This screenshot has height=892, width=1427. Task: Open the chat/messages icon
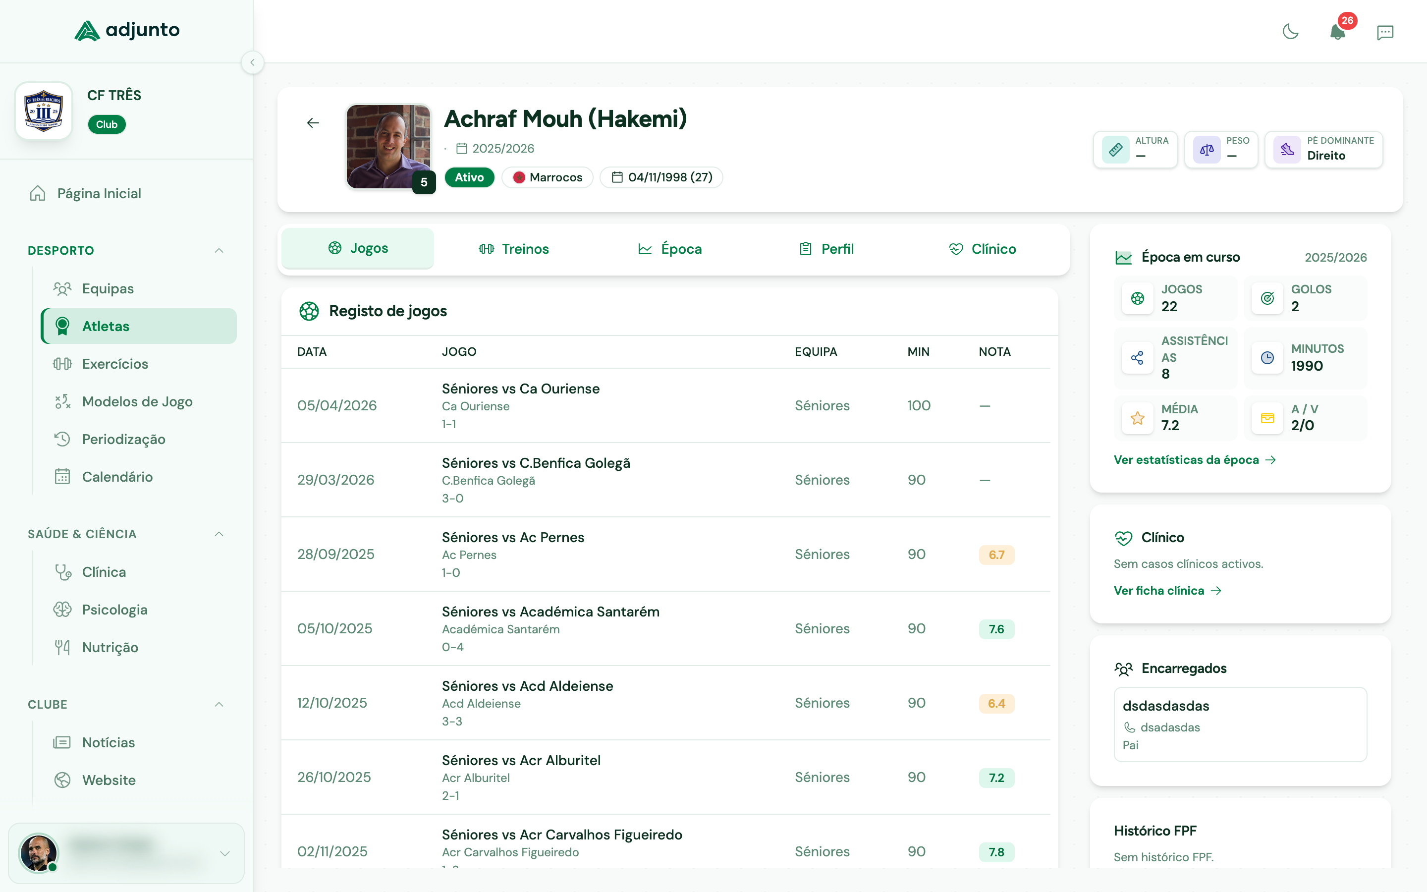1385,32
